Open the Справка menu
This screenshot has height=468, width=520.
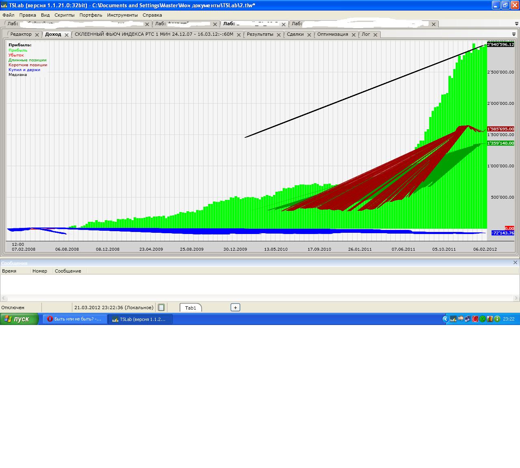pos(152,15)
